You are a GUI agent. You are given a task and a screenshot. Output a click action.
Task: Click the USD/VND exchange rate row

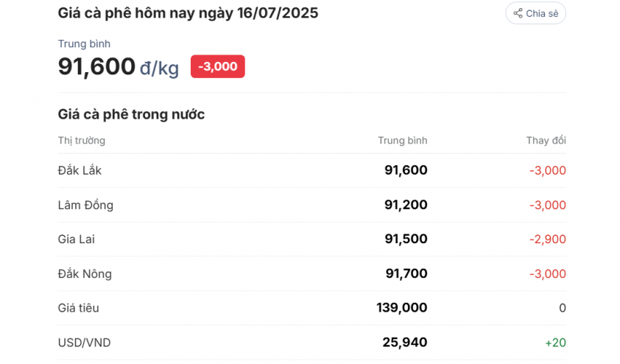coord(312,342)
